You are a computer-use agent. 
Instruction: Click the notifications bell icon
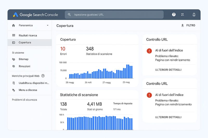194,14
